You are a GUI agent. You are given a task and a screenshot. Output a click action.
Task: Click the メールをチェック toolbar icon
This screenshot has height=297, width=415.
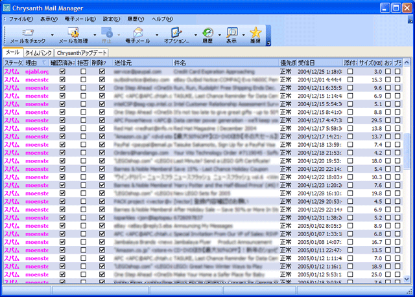click(x=28, y=32)
